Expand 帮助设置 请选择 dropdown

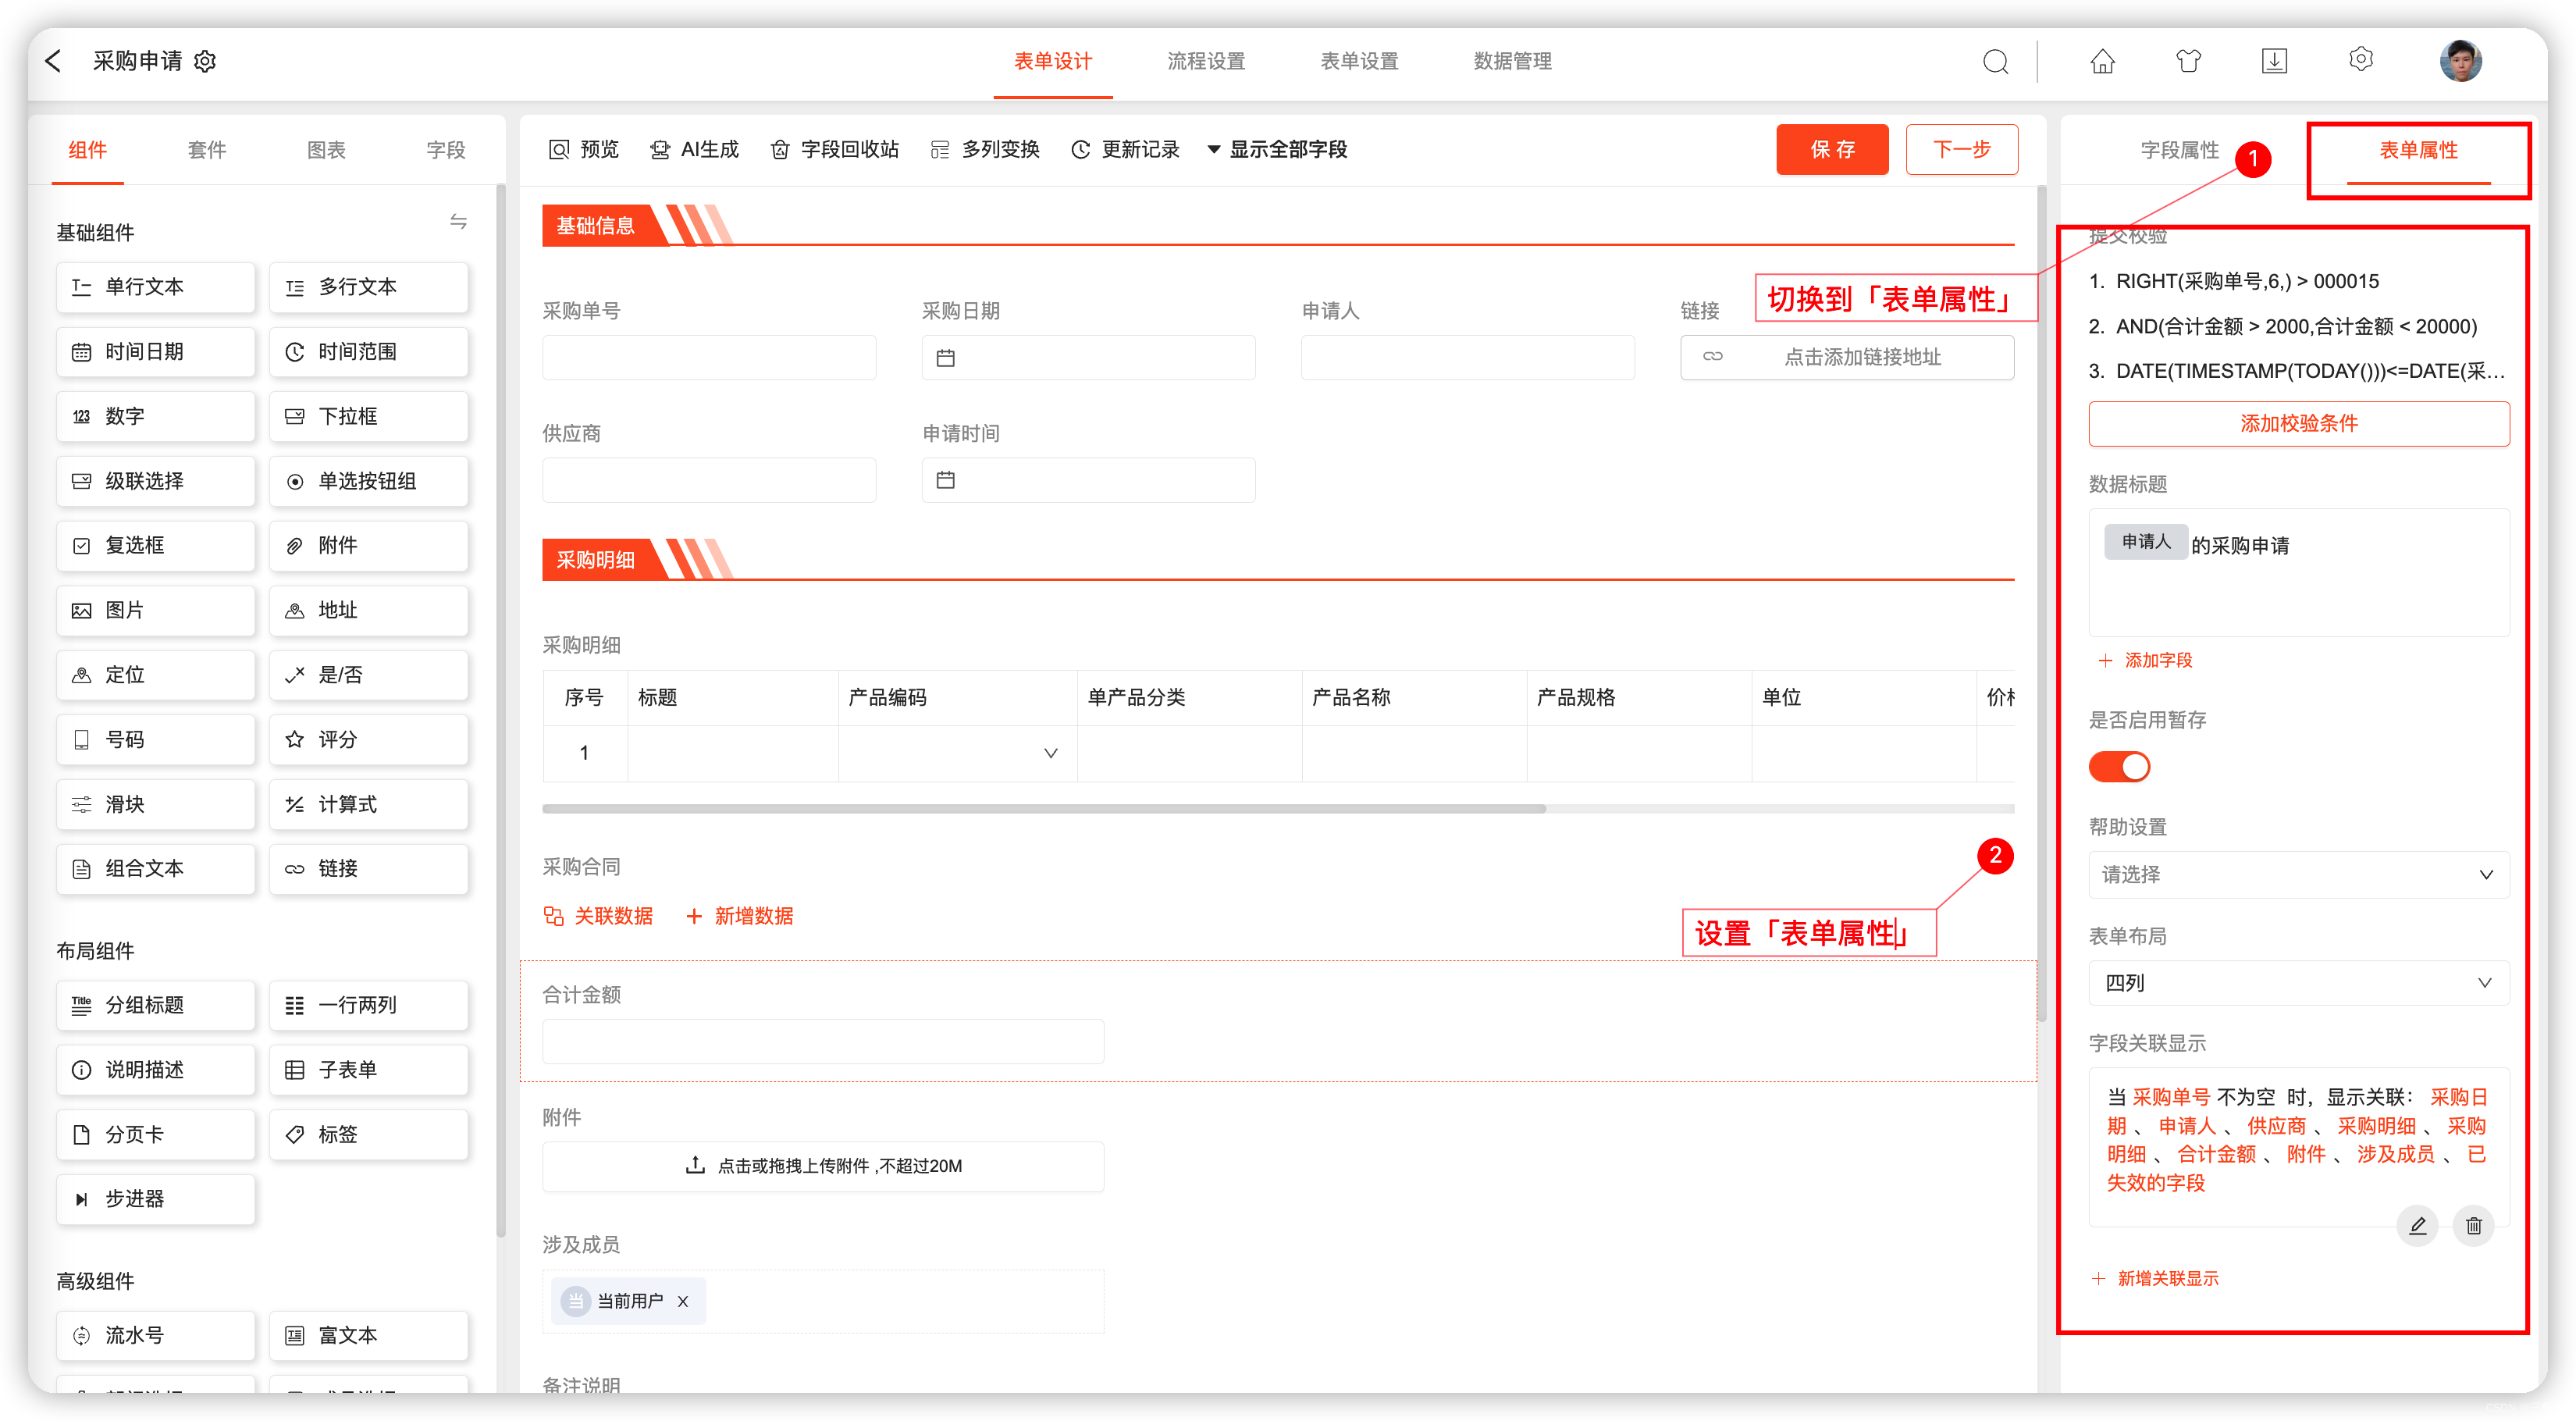pos(2298,875)
